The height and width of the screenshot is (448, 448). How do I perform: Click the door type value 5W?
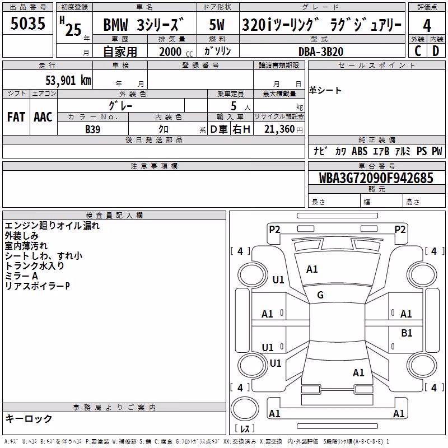[217, 25]
